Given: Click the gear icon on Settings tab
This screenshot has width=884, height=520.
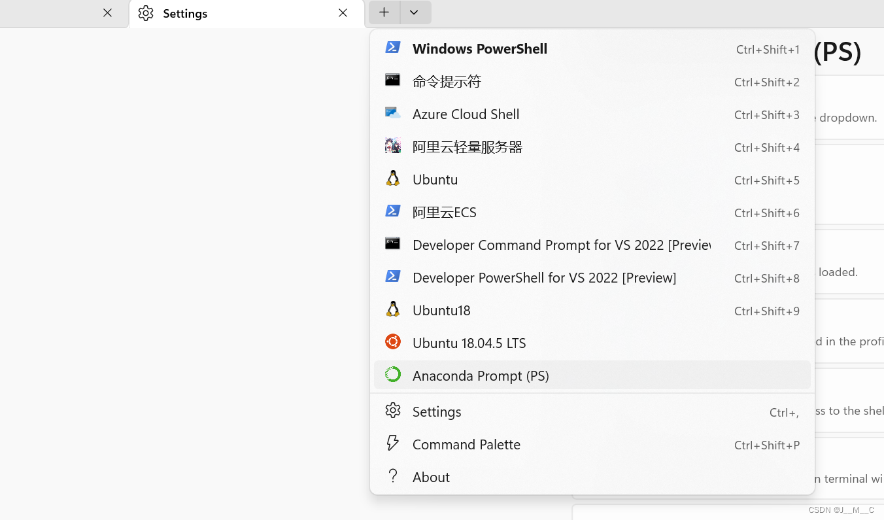Looking at the screenshot, I should point(146,13).
